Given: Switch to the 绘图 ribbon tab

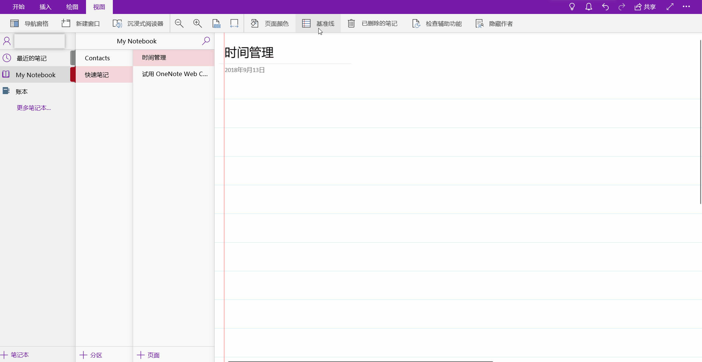Looking at the screenshot, I should pos(72,7).
